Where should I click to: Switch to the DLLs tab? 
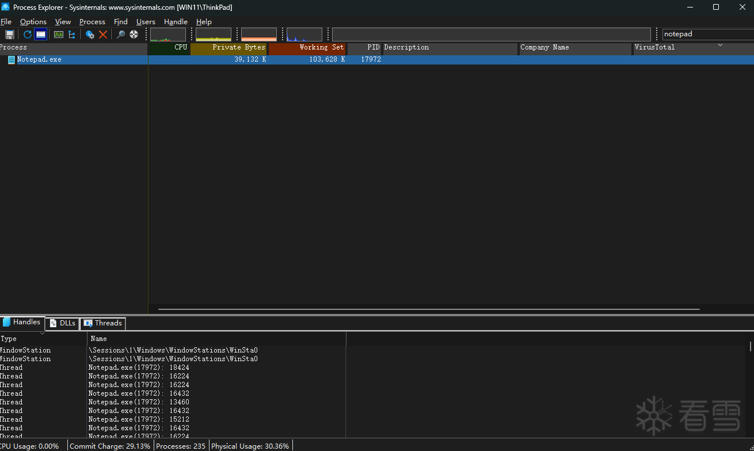click(63, 323)
